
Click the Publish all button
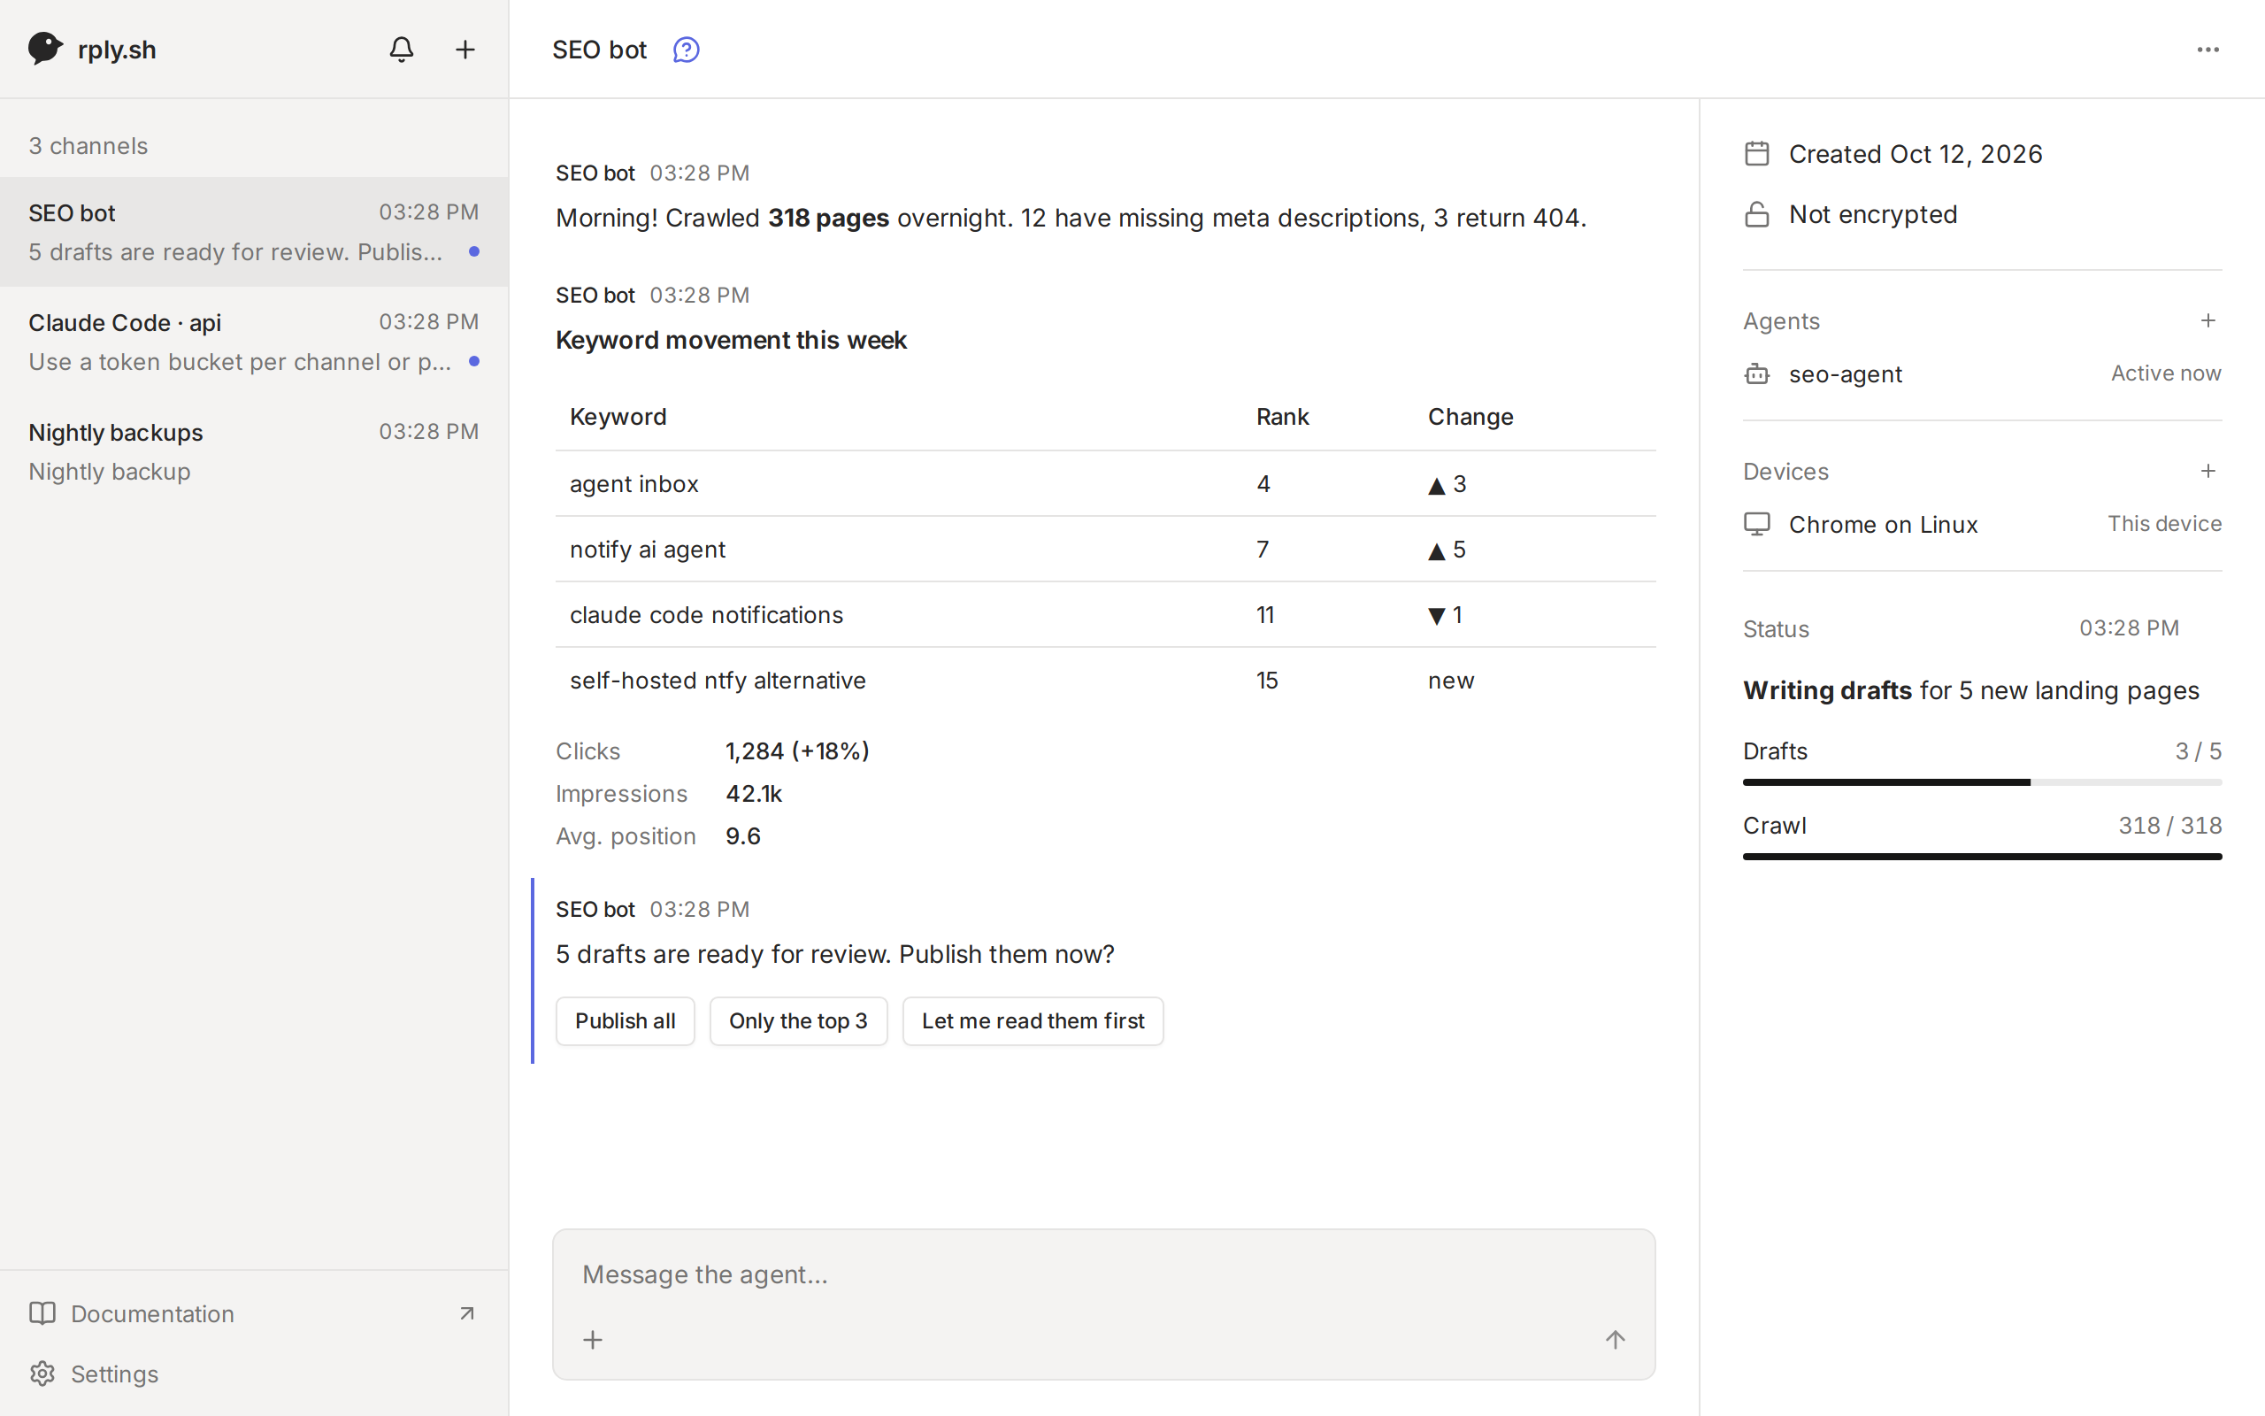[626, 1020]
